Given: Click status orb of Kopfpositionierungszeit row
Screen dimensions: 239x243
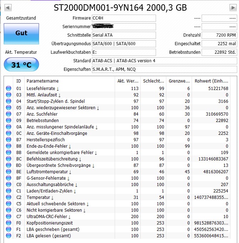Looking at the screenshot, I should point(9,223).
